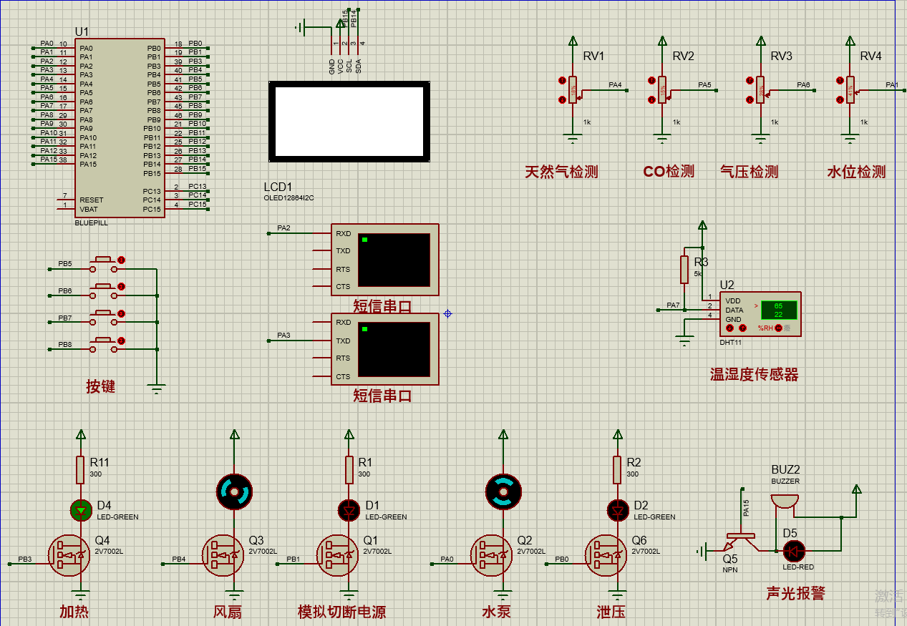Click the CO检测 label
Image resolution: width=907 pixels, height=626 pixels.
(x=669, y=172)
